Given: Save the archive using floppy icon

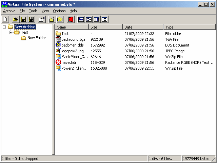Looking at the screenshot, I should [x=23, y=19].
